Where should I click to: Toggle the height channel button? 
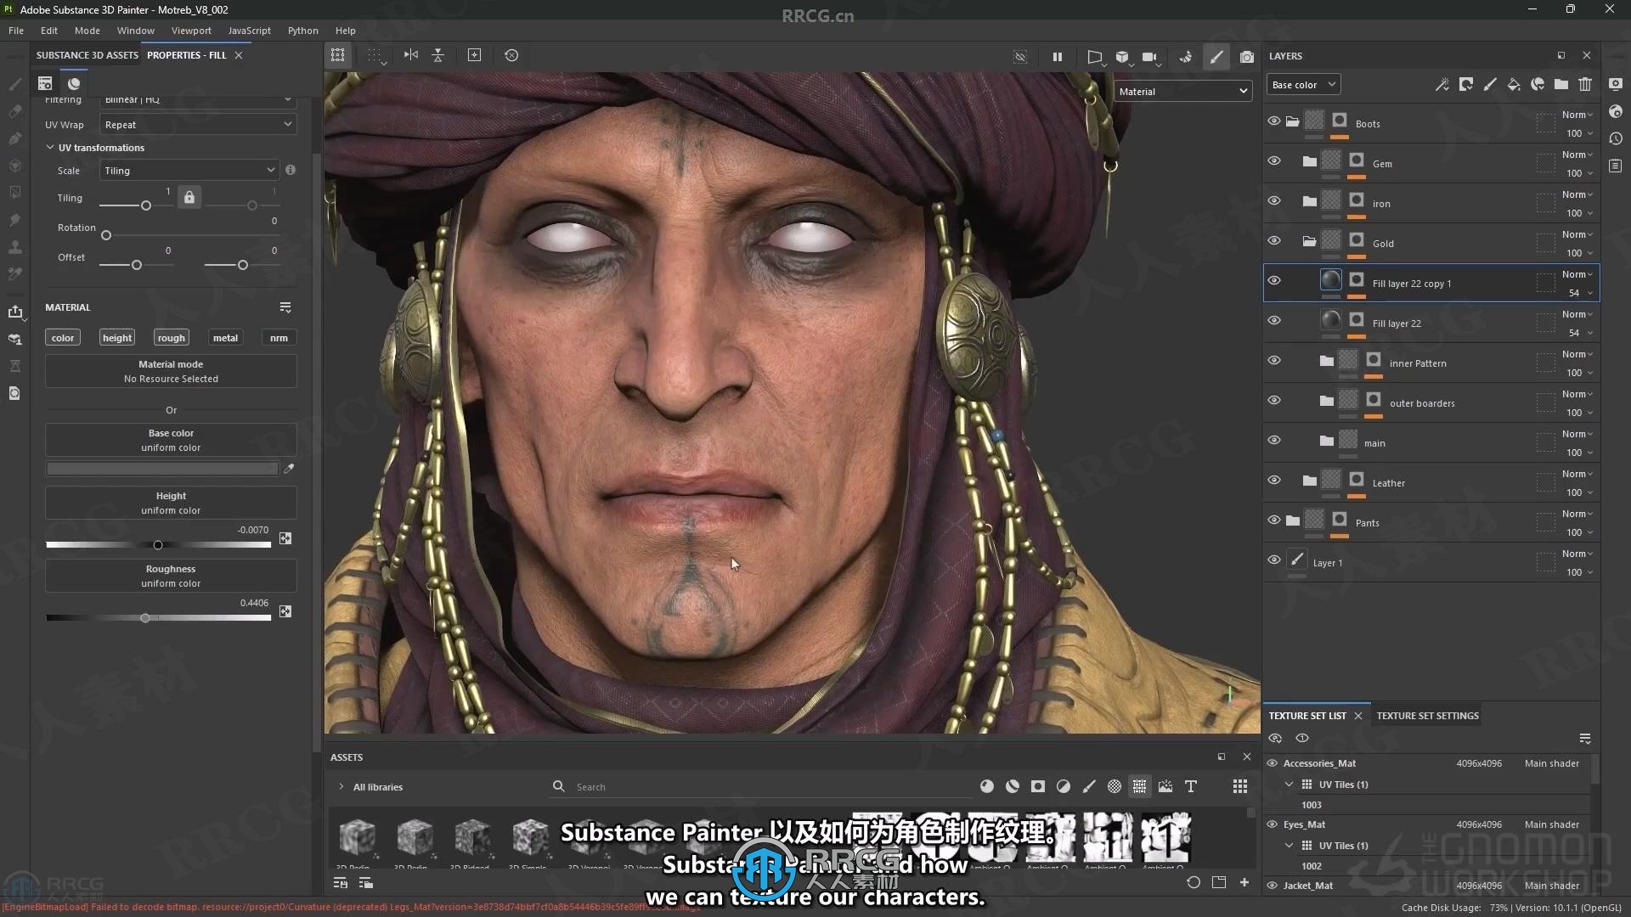pyautogui.click(x=117, y=338)
